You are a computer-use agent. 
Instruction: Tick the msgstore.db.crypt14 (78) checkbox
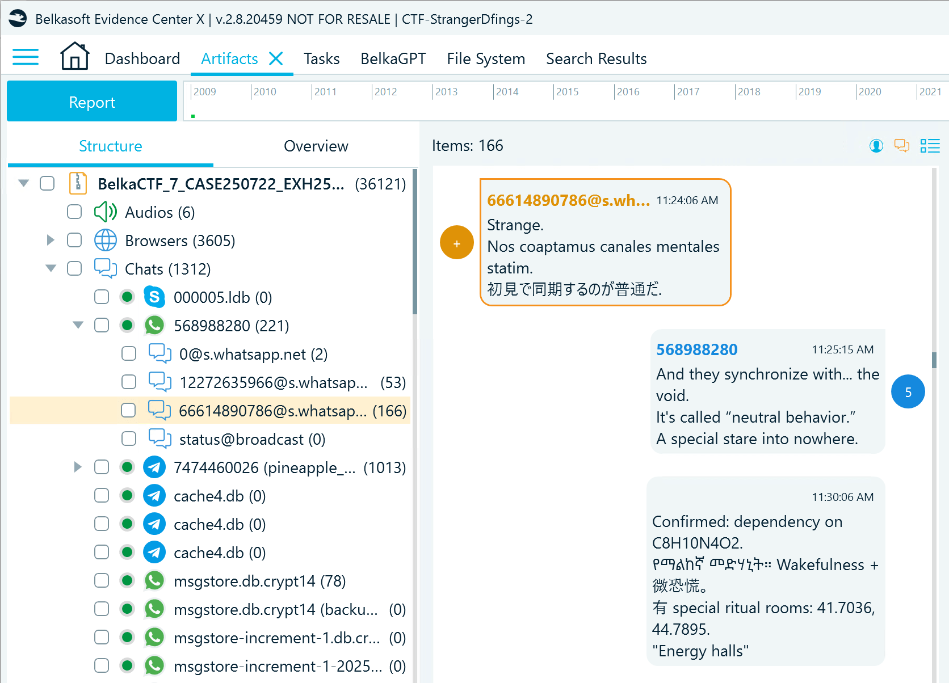pyautogui.click(x=102, y=580)
